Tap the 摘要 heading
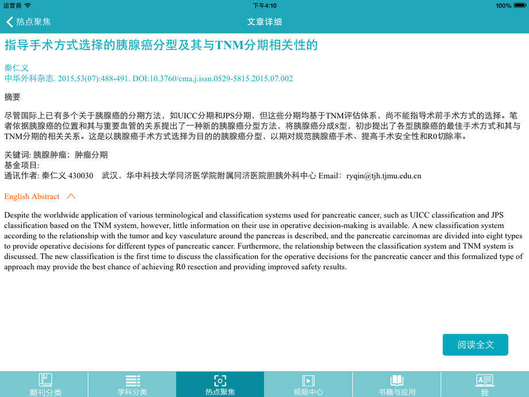The height and width of the screenshot is (397, 529). [x=13, y=97]
